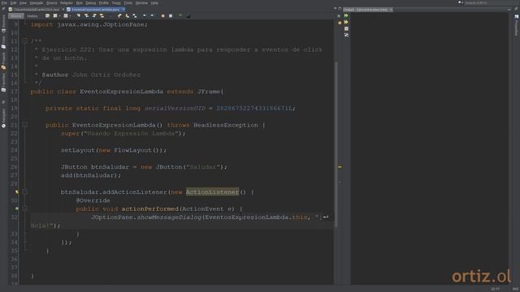The width and height of the screenshot is (520, 292).
Task: Open the Help menu
Action: coord(154,3)
